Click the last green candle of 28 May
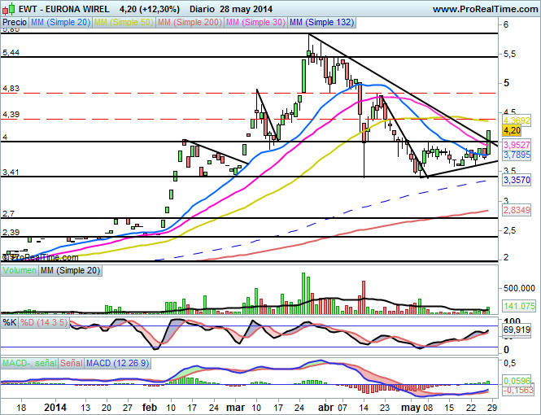This screenshot has width=541, height=415. pyautogui.click(x=489, y=142)
